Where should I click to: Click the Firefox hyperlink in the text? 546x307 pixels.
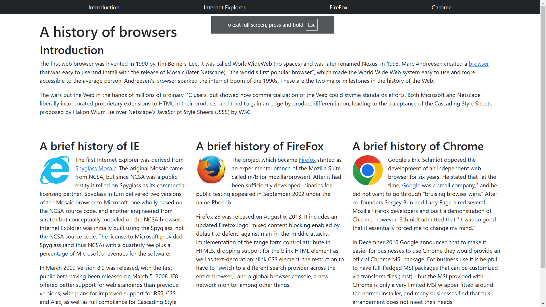(x=307, y=160)
